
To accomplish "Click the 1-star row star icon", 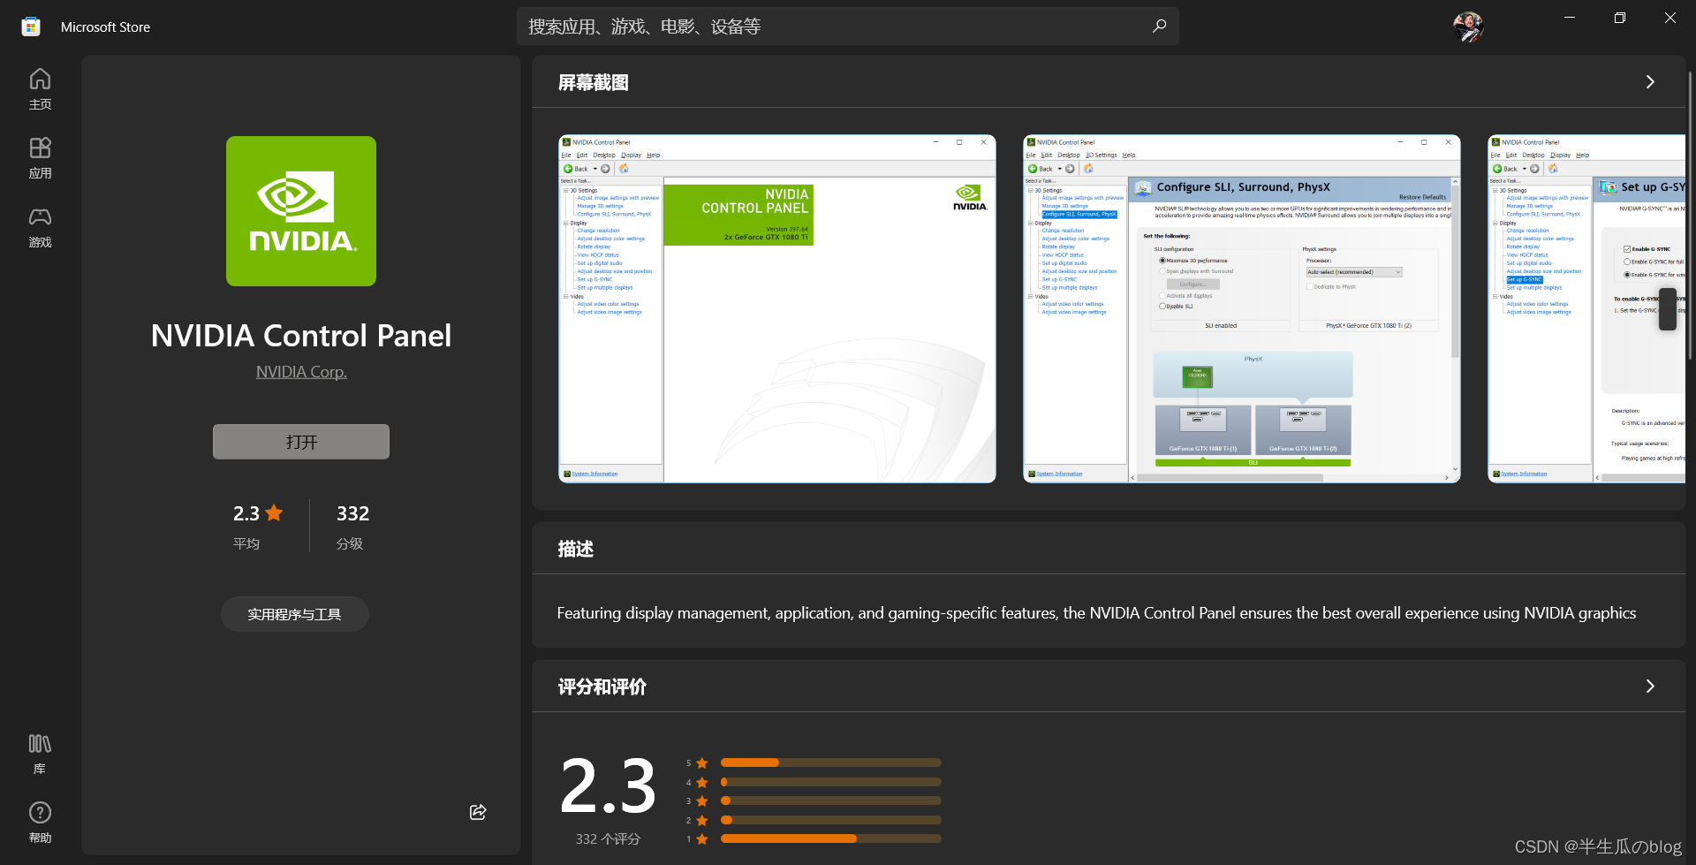I will click(x=702, y=839).
